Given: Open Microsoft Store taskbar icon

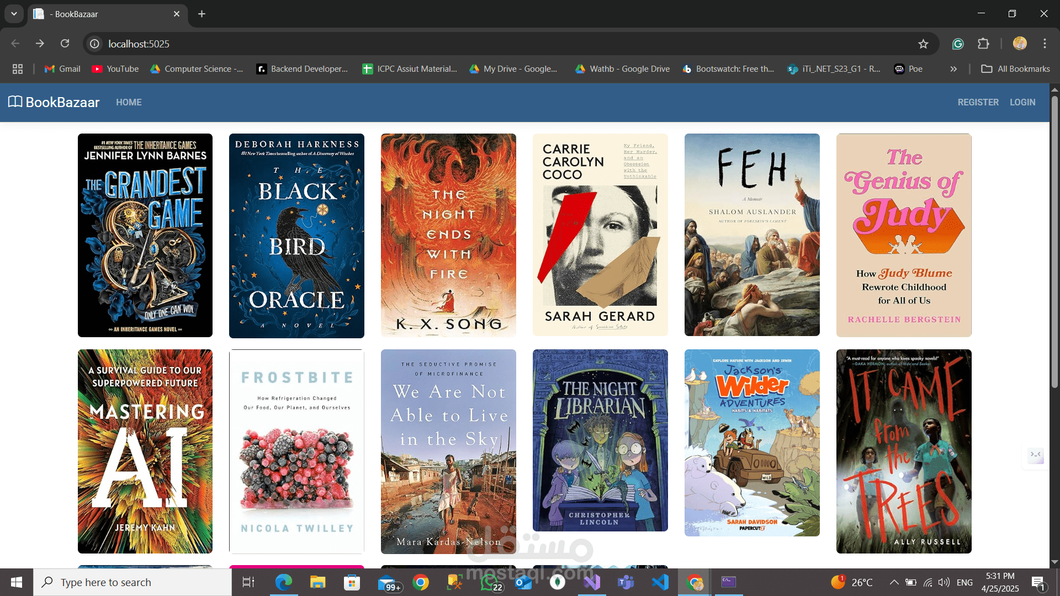Looking at the screenshot, I should [352, 582].
